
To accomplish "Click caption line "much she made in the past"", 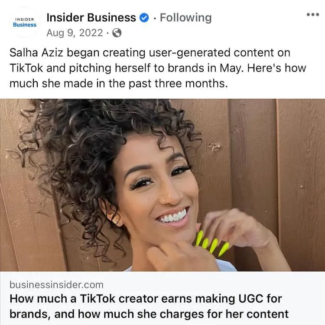I will click(119, 84).
